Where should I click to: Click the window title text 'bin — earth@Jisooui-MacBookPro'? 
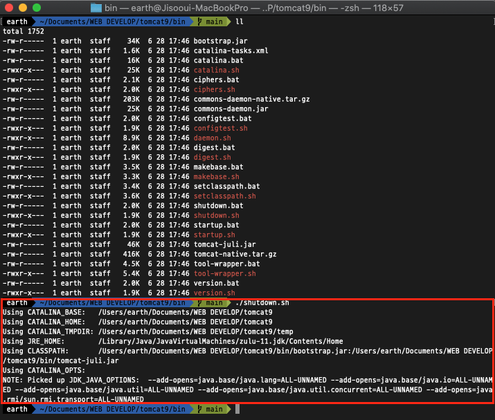pyautogui.click(x=176, y=8)
